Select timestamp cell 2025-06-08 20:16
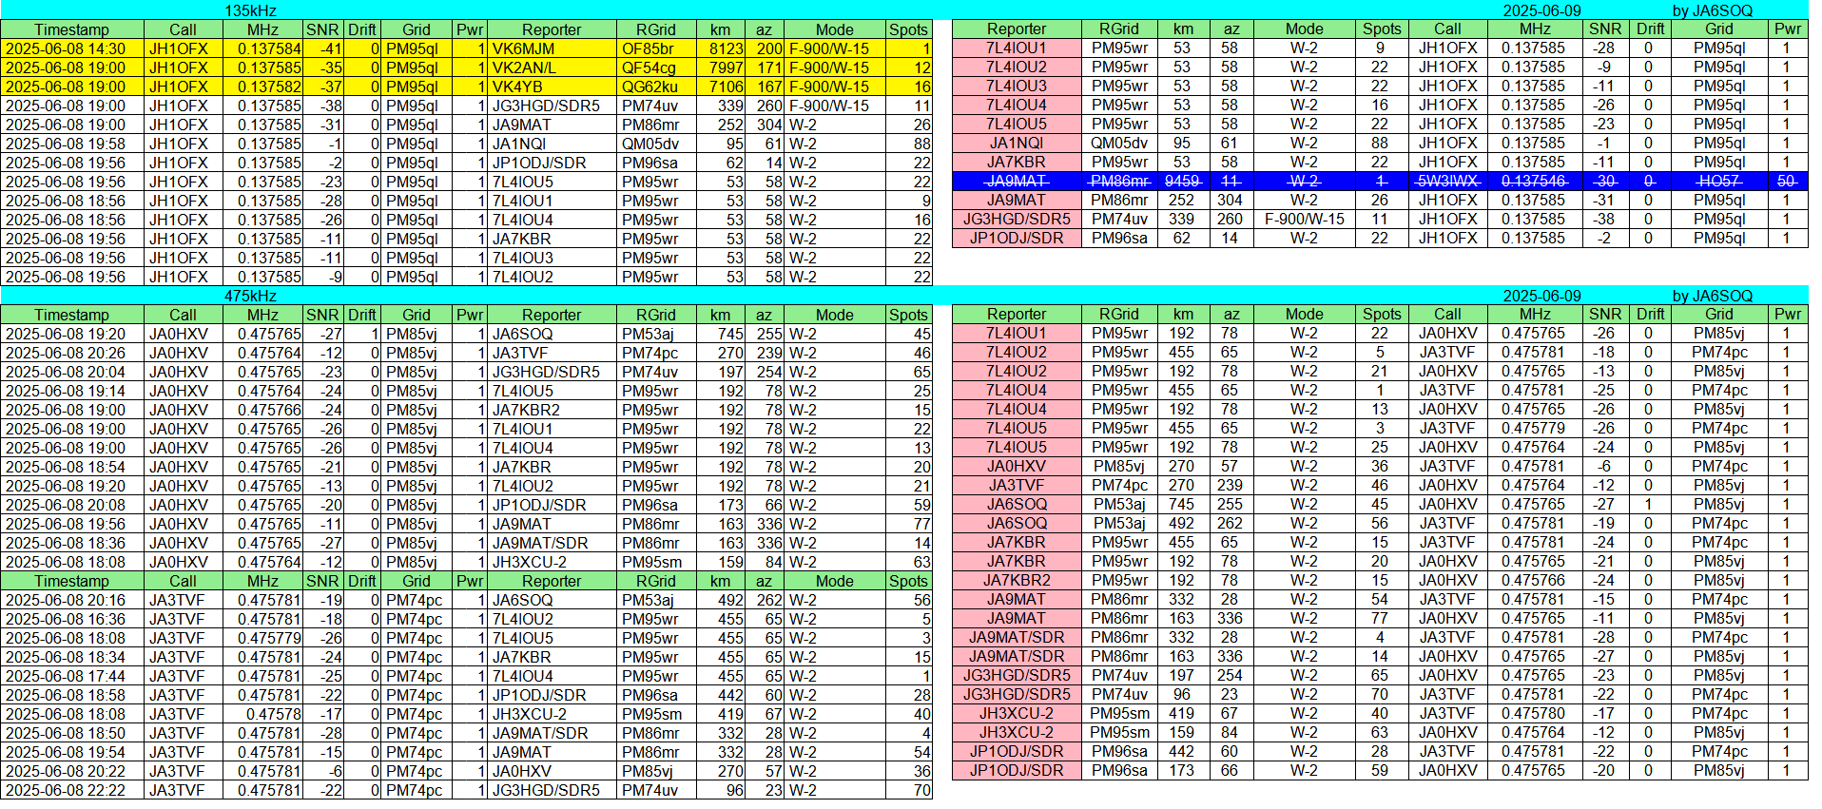 (72, 600)
